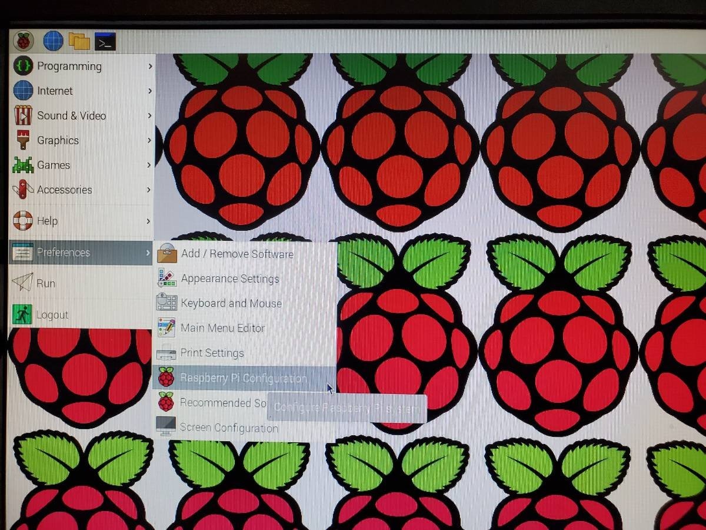Open Print Settings

[244, 353]
